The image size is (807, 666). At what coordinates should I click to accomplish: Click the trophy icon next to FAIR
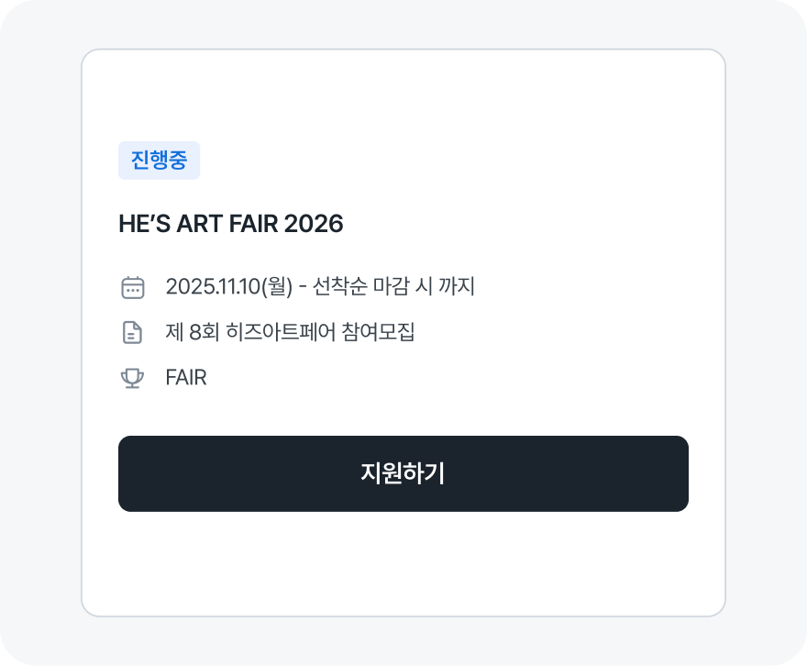coord(133,378)
